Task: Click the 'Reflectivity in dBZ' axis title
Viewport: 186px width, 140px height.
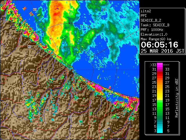Action: point(177,98)
